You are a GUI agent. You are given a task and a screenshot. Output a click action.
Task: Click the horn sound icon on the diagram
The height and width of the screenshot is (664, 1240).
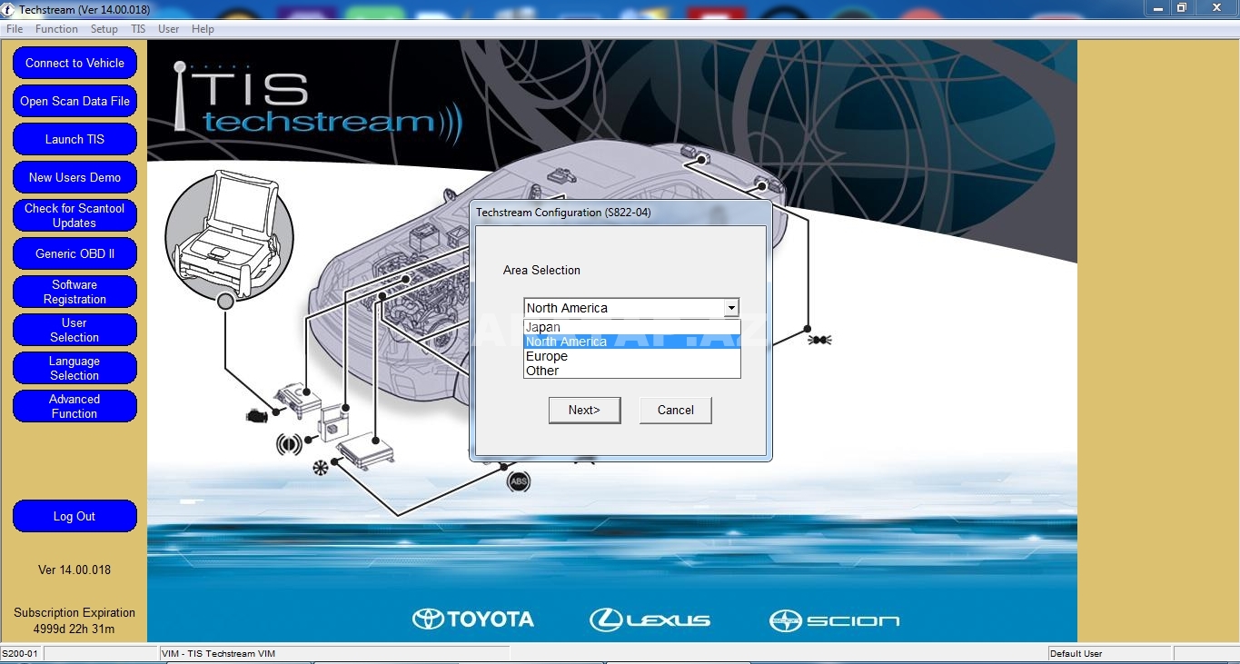289,444
